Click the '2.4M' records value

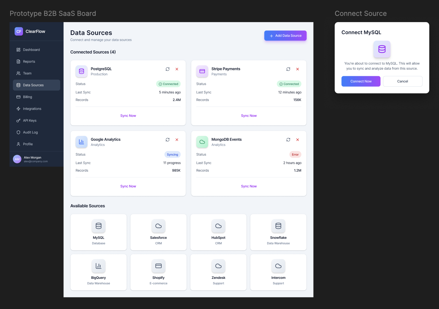[x=177, y=100]
